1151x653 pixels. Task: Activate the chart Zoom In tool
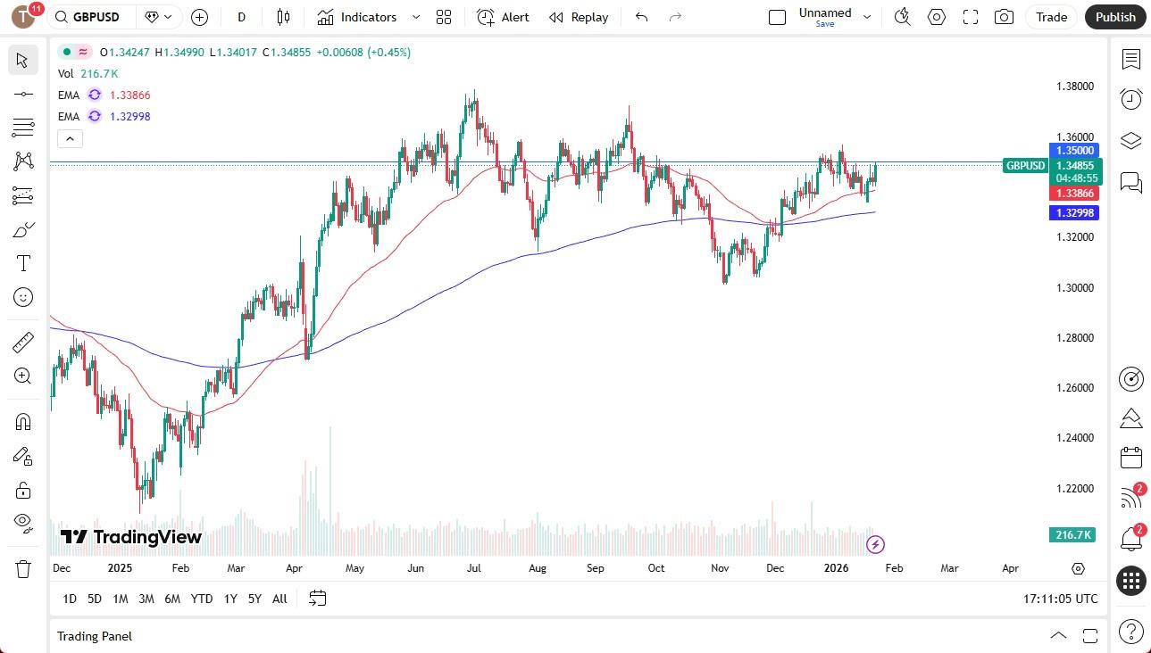pyautogui.click(x=23, y=376)
